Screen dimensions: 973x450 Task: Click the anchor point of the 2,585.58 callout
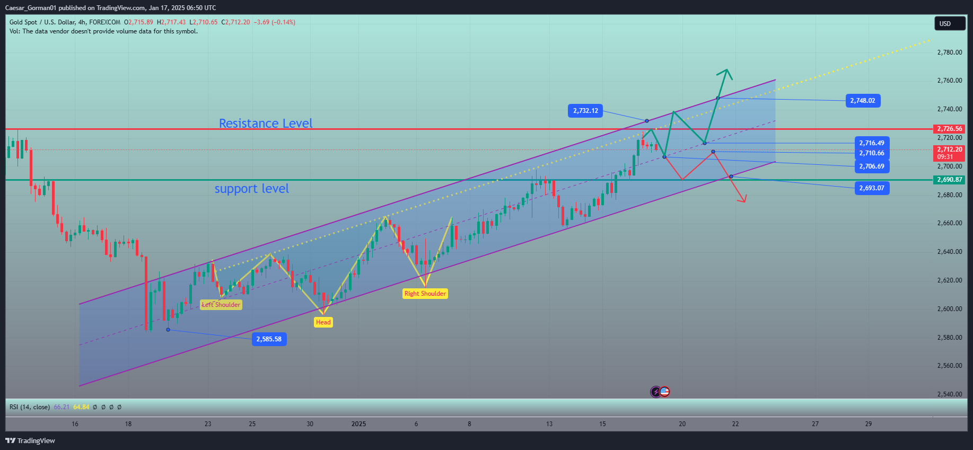click(168, 330)
